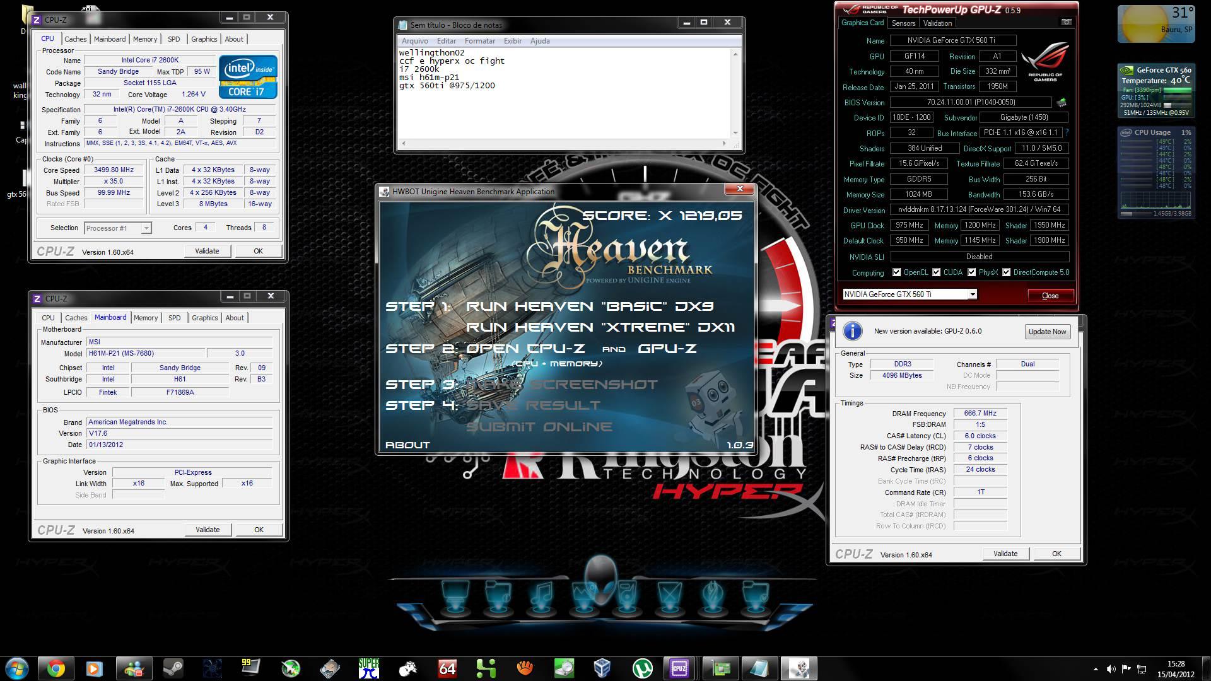Open Windows Live Messenger from the taskbar
The height and width of the screenshot is (681, 1211).
(x=134, y=668)
